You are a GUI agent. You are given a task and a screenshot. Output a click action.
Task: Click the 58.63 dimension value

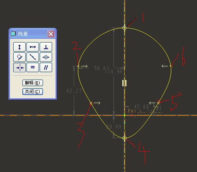(x=101, y=68)
